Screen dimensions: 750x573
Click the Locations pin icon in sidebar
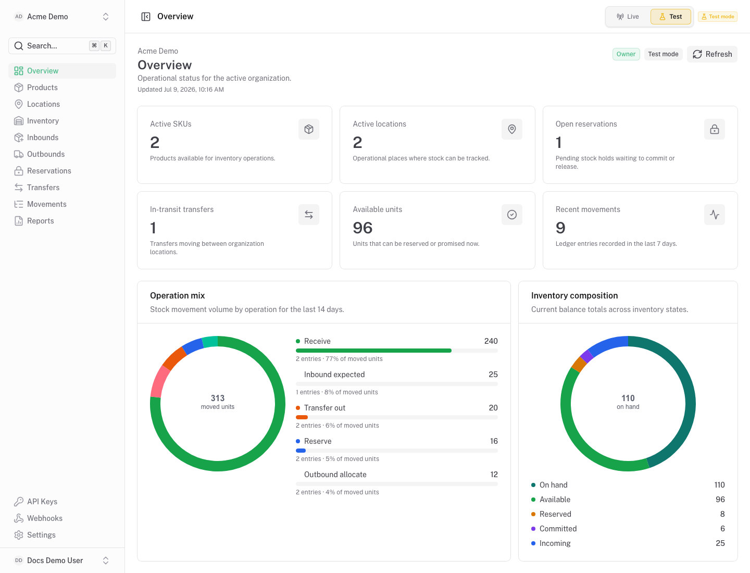coord(19,104)
